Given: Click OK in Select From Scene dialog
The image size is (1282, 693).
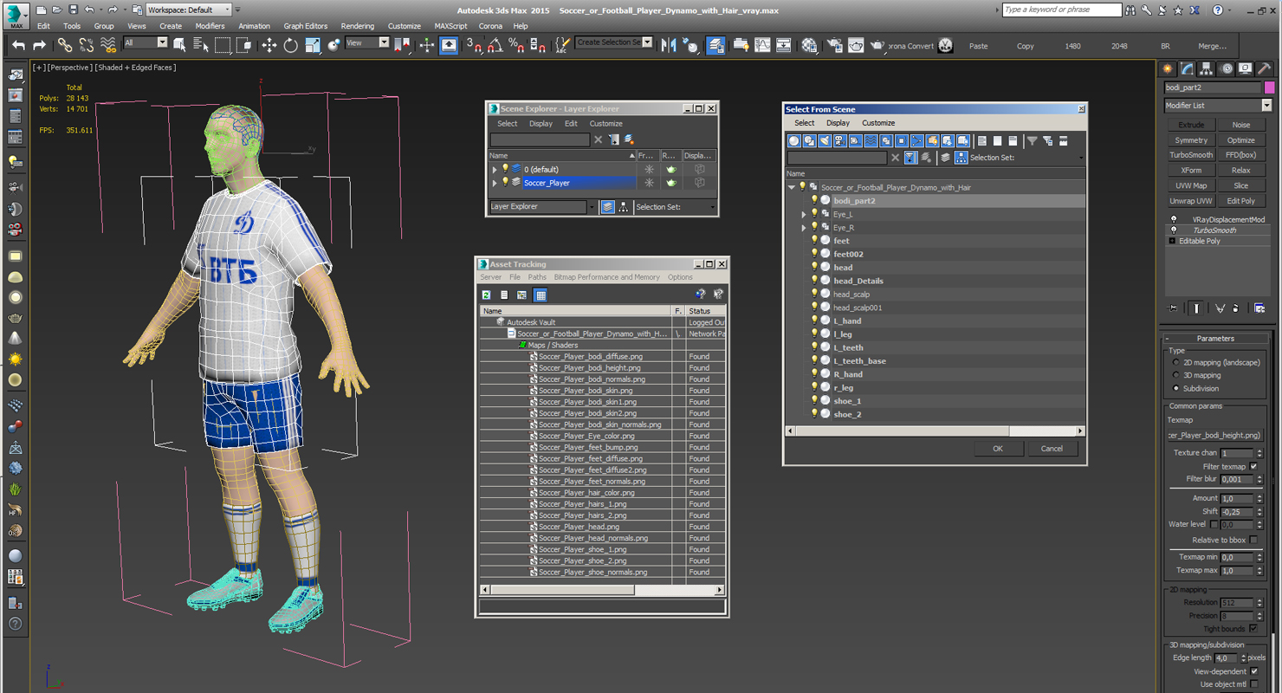Looking at the screenshot, I should (998, 449).
